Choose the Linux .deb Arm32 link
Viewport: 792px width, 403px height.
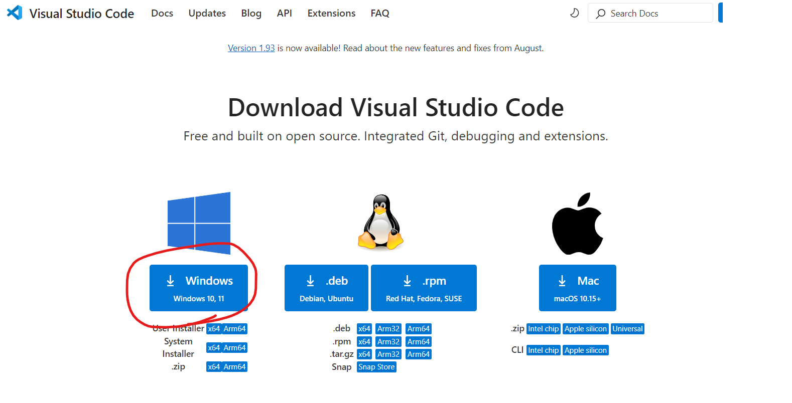tap(388, 329)
